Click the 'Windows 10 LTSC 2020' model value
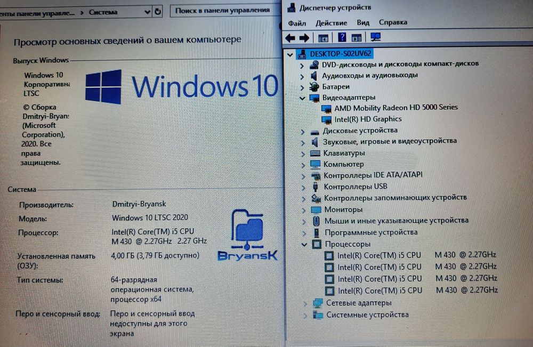 tap(150, 217)
